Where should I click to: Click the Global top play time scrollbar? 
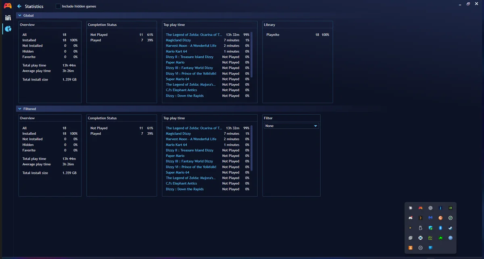click(252, 55)
